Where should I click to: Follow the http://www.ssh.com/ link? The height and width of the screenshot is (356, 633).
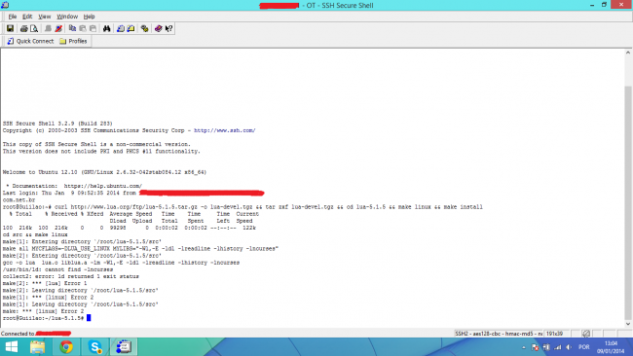pos(224,130)
